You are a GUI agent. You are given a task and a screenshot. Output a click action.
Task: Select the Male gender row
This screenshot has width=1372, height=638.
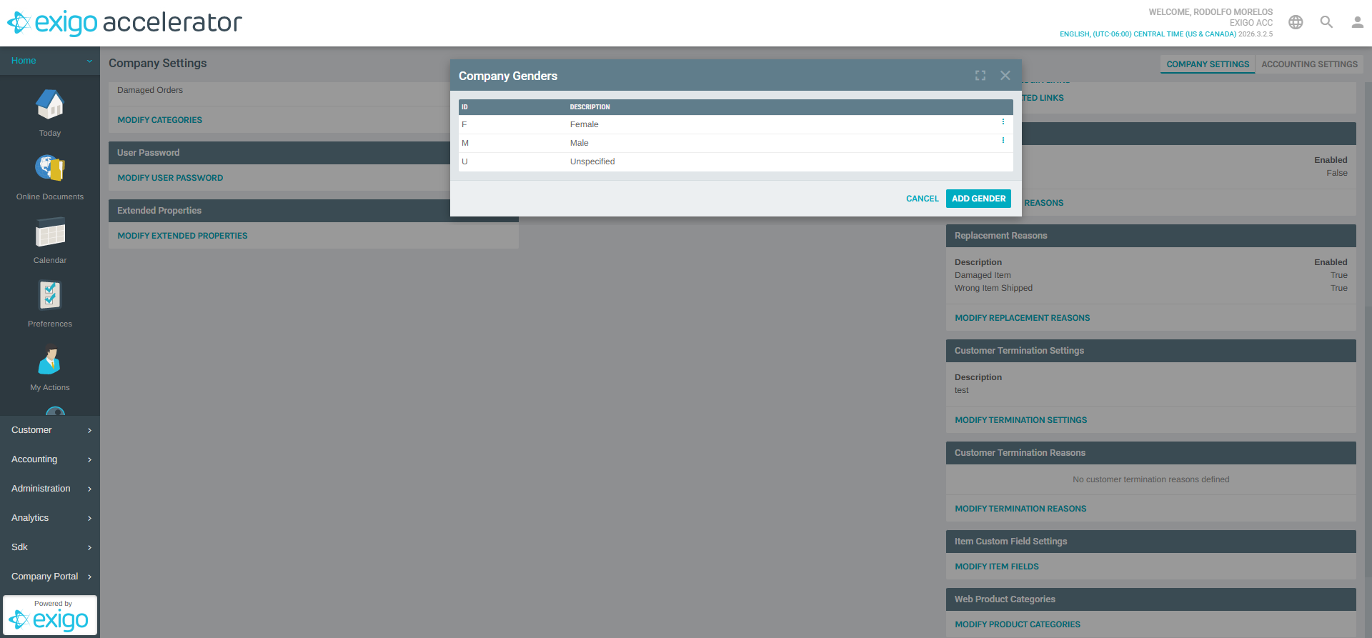coord(735,143)
